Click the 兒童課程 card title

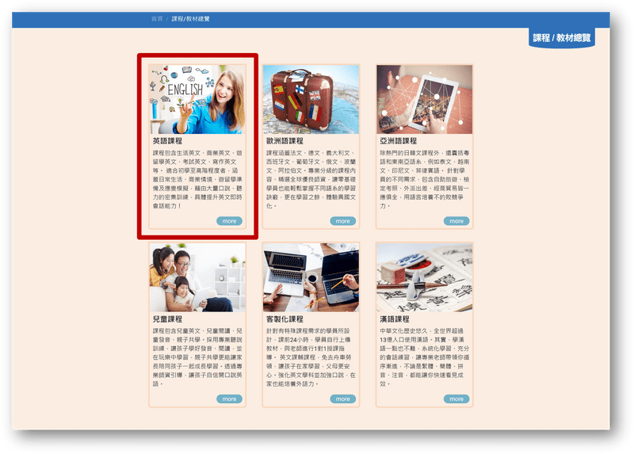(167, 319)
